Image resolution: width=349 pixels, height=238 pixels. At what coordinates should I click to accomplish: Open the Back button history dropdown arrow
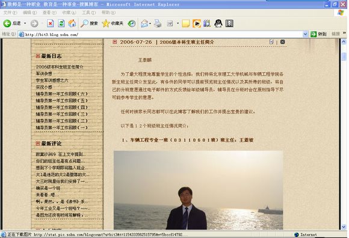pos(25,23)
